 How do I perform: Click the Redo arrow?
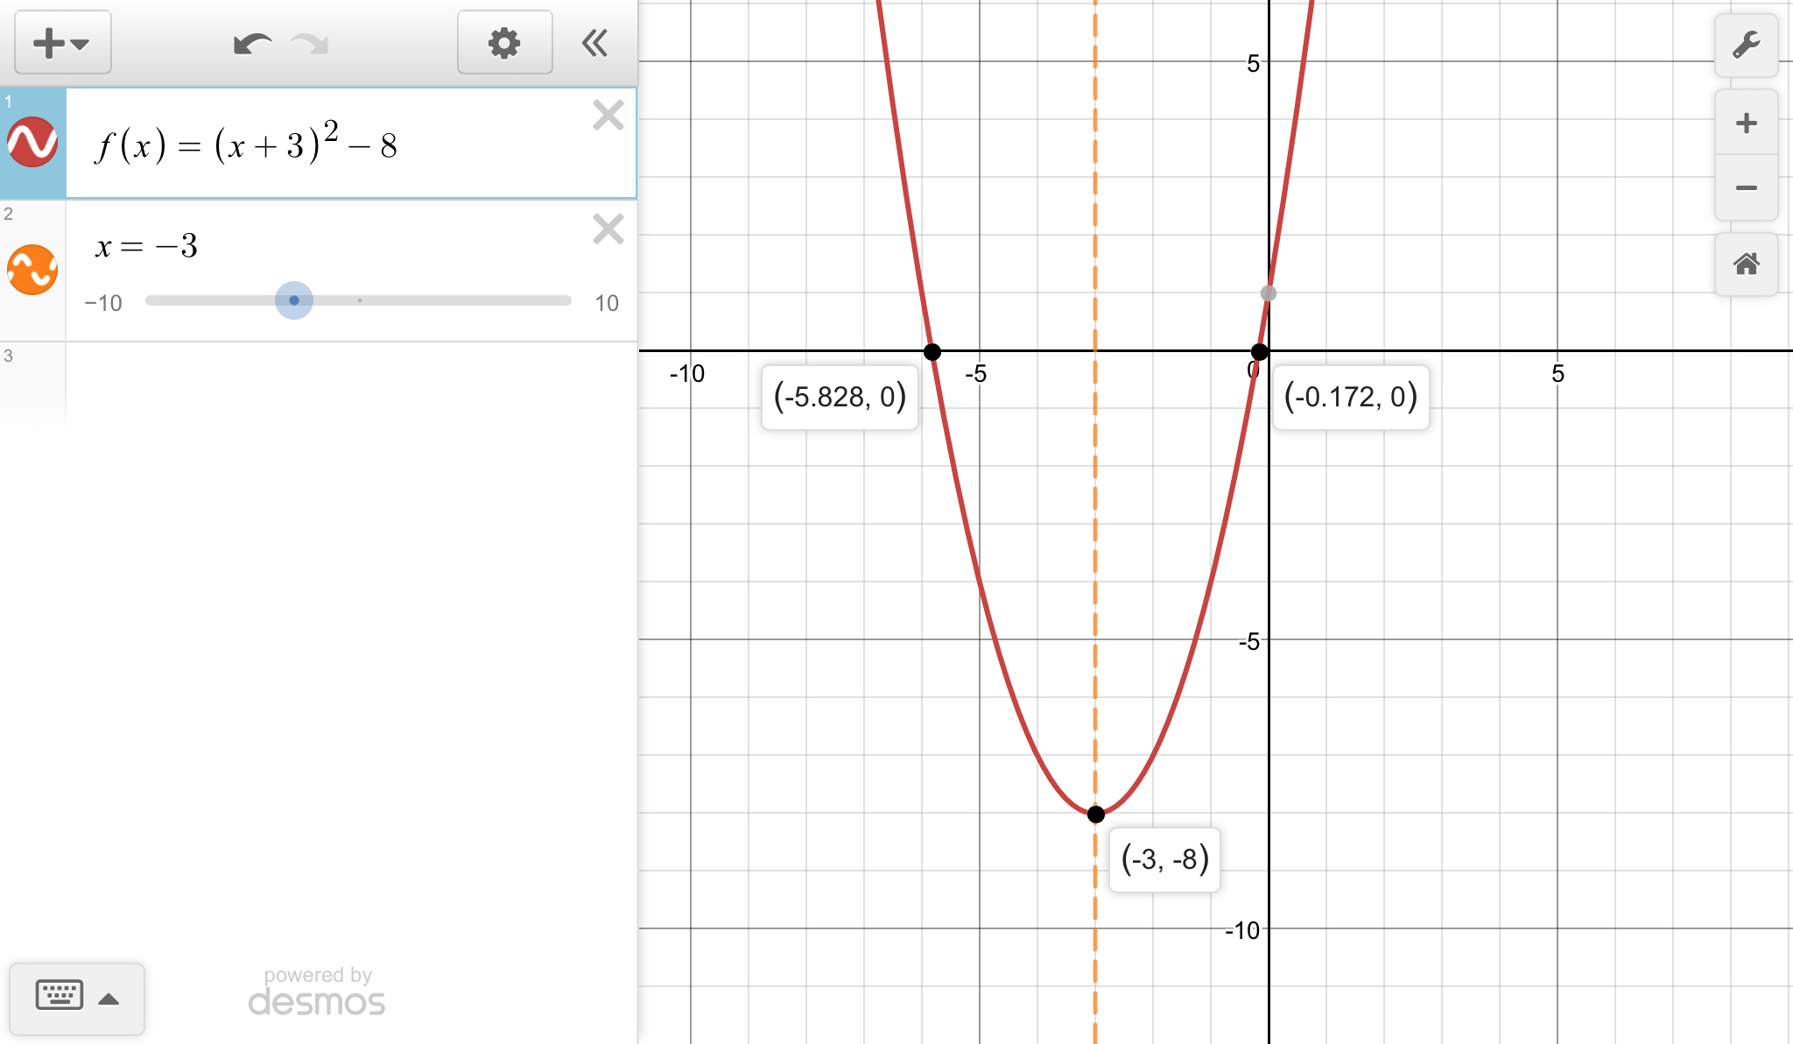click(309, 43)
